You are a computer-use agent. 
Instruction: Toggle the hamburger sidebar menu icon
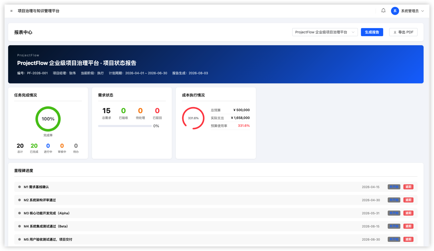(11, 11)
